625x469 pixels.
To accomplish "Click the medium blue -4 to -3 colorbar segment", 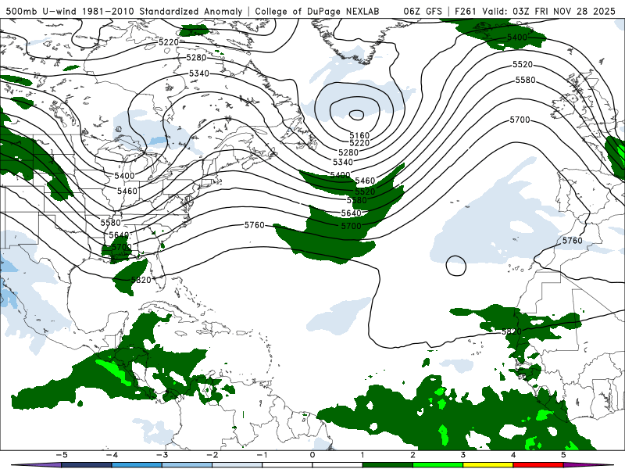I will click(x=137, y=465).
